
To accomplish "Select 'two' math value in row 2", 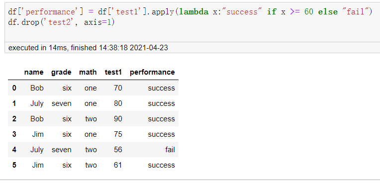I will (x=91, y=119).
